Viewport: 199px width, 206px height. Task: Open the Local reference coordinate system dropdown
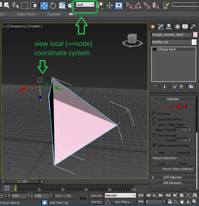(x=85, y=4)
